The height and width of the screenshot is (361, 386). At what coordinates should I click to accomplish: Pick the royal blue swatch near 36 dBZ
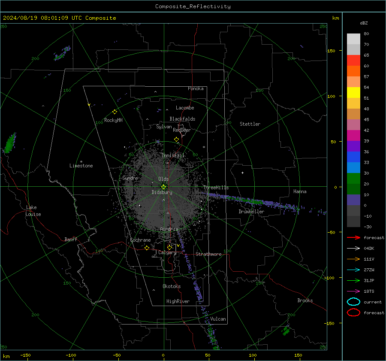(x=353, y=157)
